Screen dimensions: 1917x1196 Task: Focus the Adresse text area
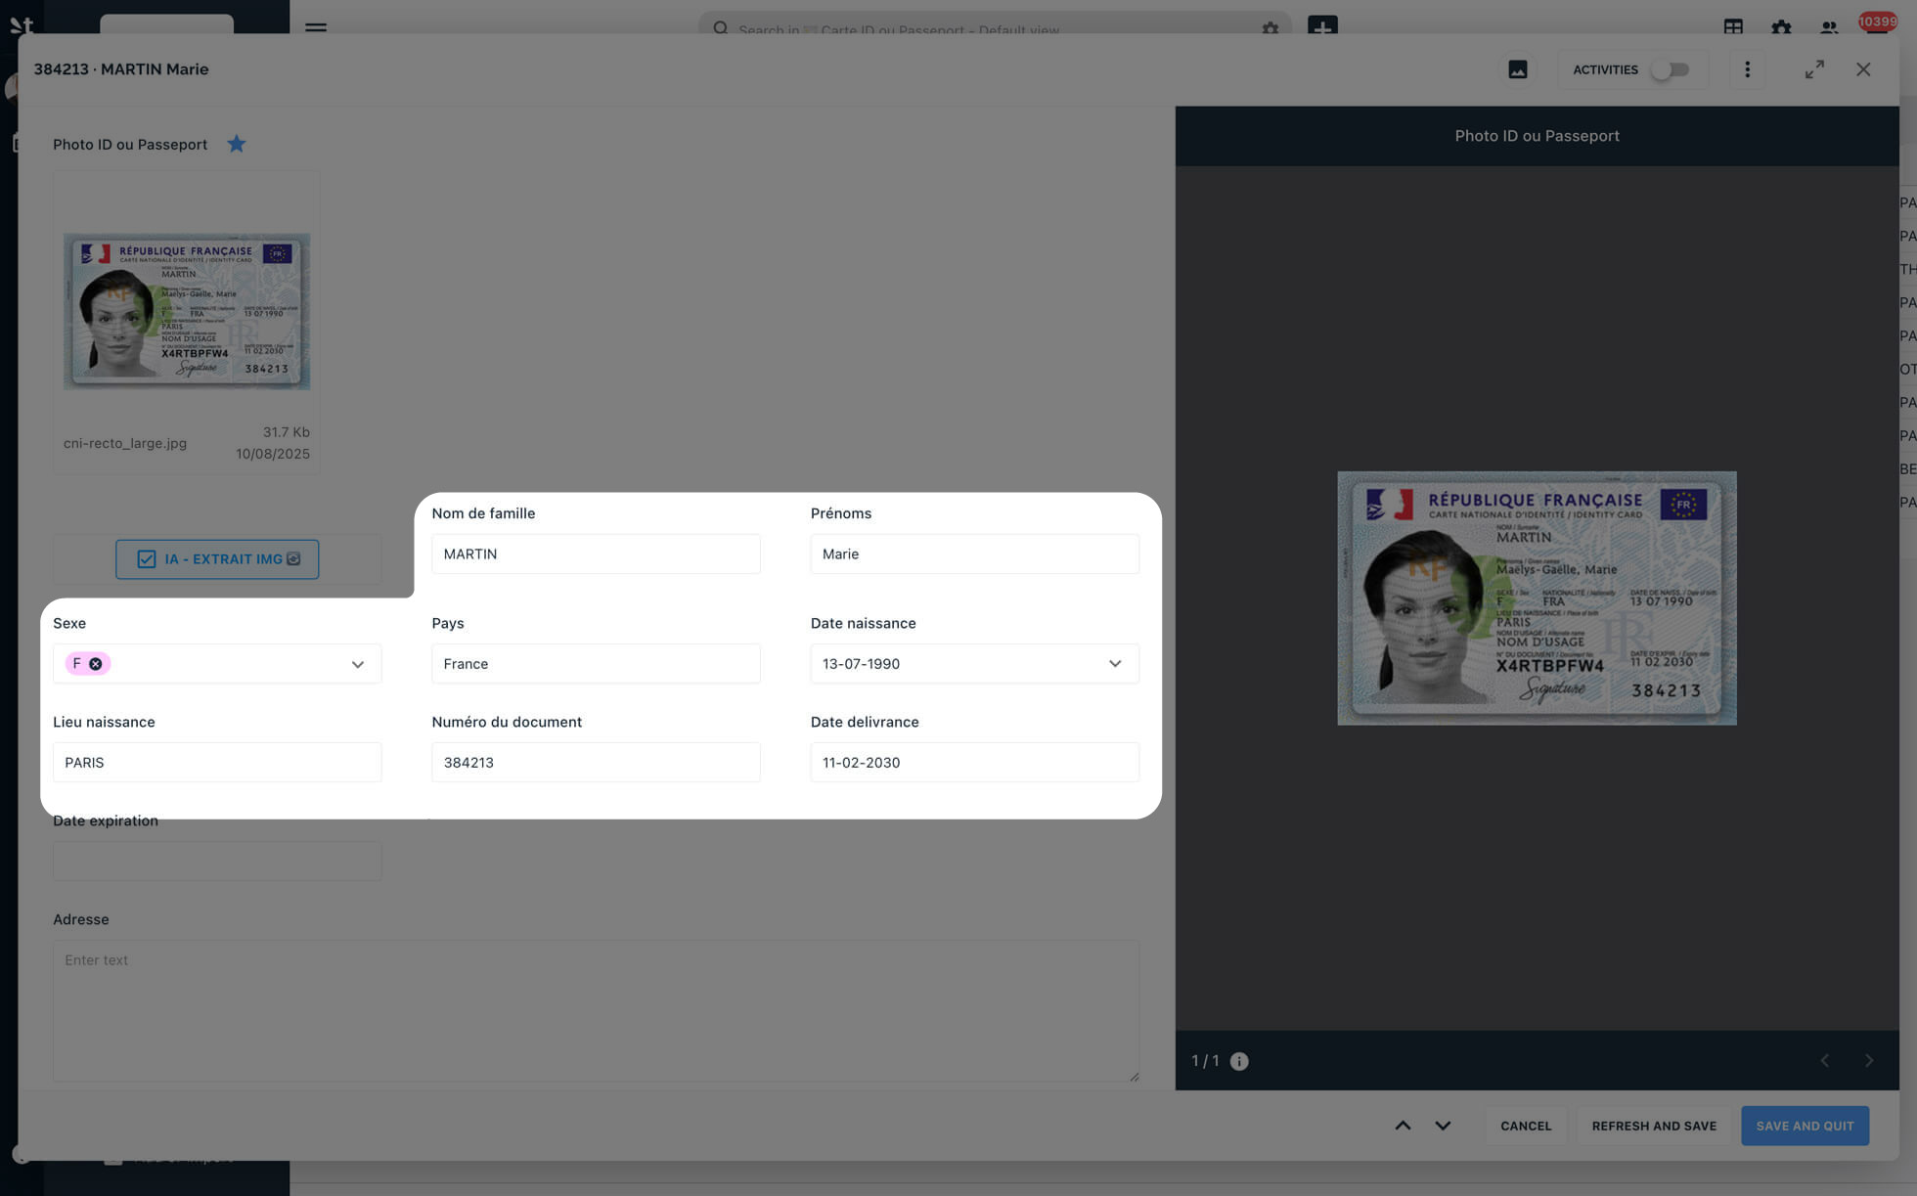[596, 1010]
